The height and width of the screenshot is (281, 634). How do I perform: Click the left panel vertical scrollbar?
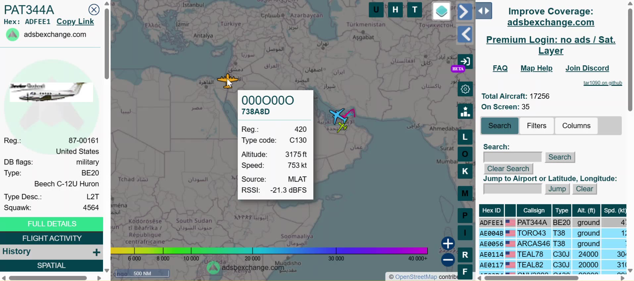pos(107,44)
